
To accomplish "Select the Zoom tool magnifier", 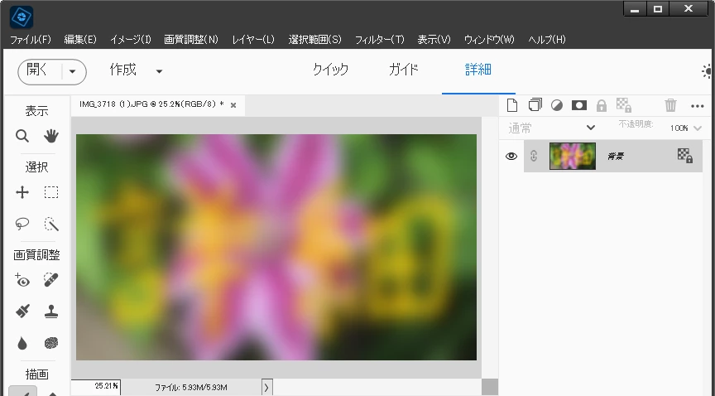I will 22,136.
